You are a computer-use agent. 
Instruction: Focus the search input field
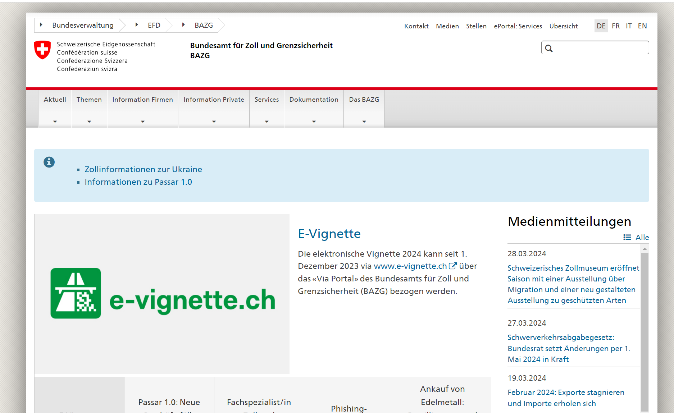tap(595, 47)
